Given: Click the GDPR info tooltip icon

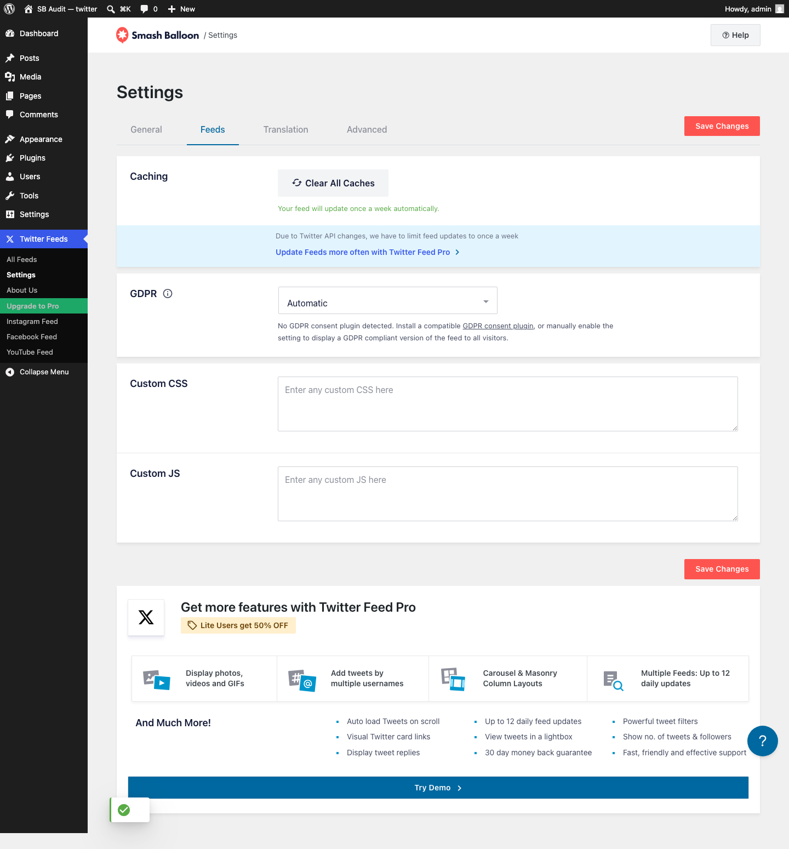Looking at the screenshot, I should click(x=168, y=294).
